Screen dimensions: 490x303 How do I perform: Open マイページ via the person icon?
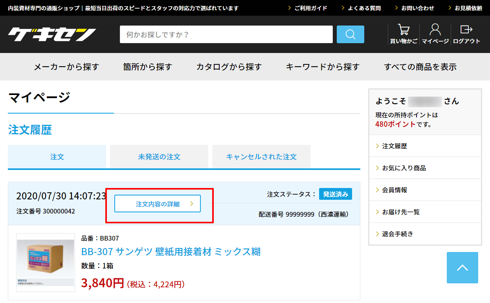tap(434, 29)
